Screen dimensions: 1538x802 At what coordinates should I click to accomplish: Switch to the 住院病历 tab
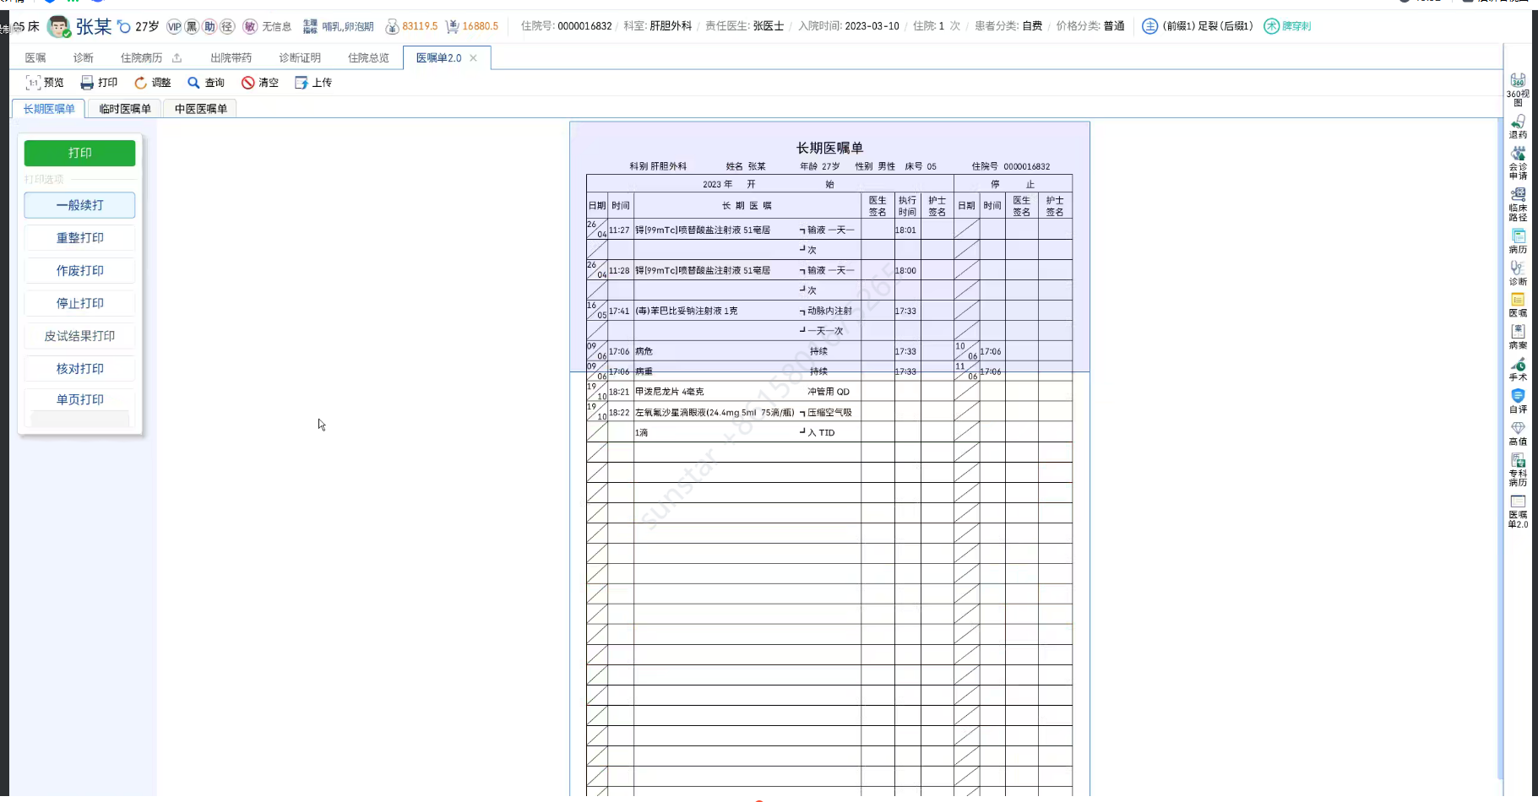coord(141,58)
